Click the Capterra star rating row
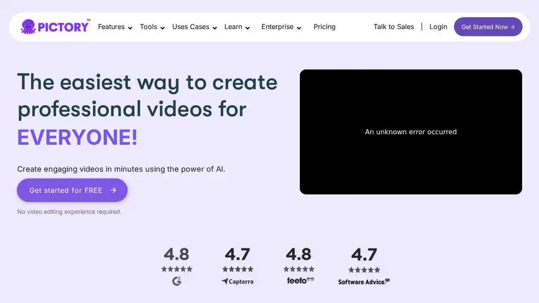 pos(237,269)
